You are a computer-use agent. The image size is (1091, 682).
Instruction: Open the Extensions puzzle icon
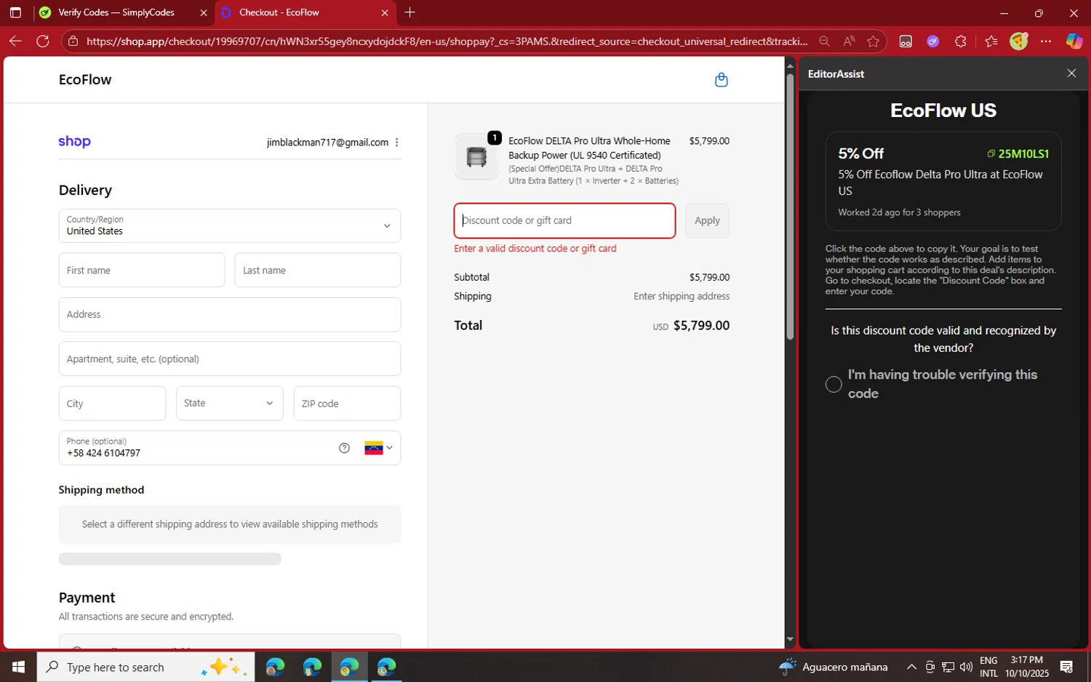[x=961, y=41]
